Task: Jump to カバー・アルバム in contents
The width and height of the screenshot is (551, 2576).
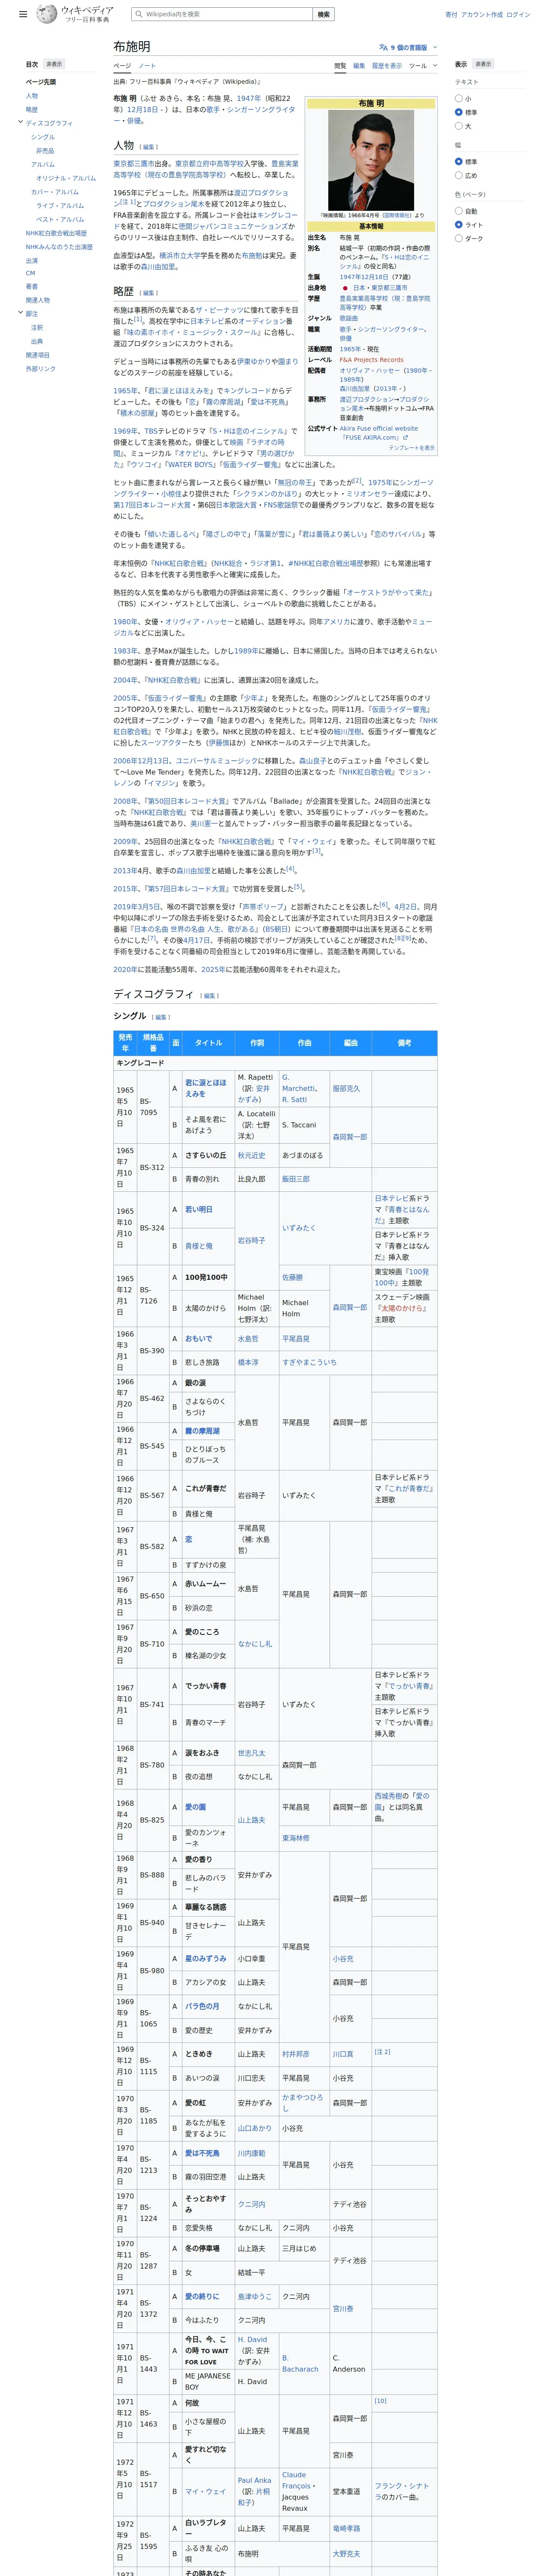Action: (x=55, y=192)
